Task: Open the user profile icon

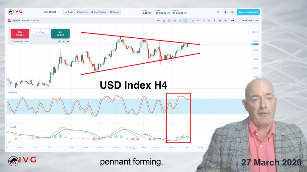Action: pyautogui.click(x=232, y=12)
